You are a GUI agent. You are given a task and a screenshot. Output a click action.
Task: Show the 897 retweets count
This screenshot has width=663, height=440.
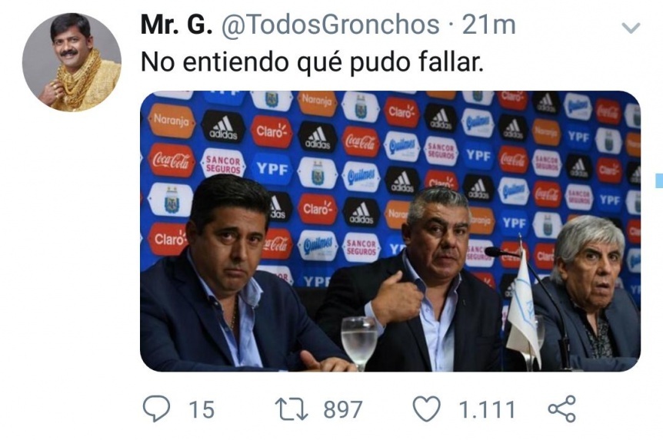tap(343, 409)
